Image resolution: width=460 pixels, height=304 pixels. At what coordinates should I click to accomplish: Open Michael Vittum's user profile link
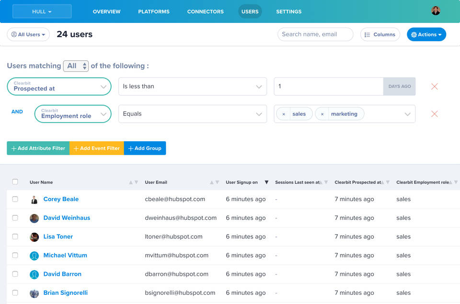tap(65, 255)
